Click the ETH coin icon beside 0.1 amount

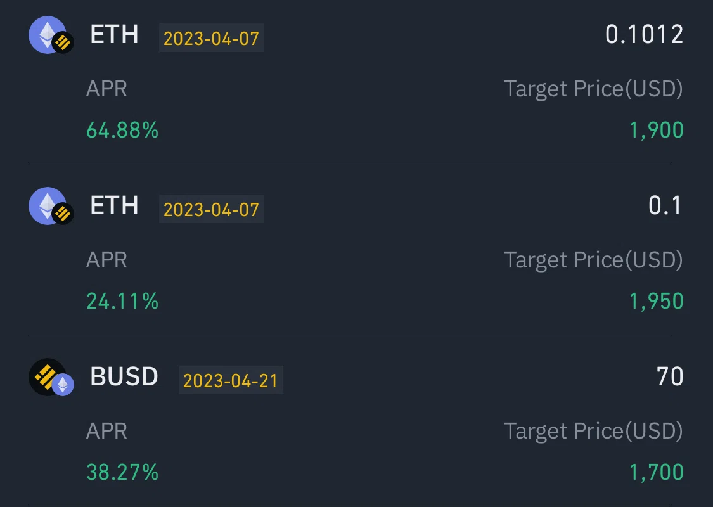click(48, 206)
